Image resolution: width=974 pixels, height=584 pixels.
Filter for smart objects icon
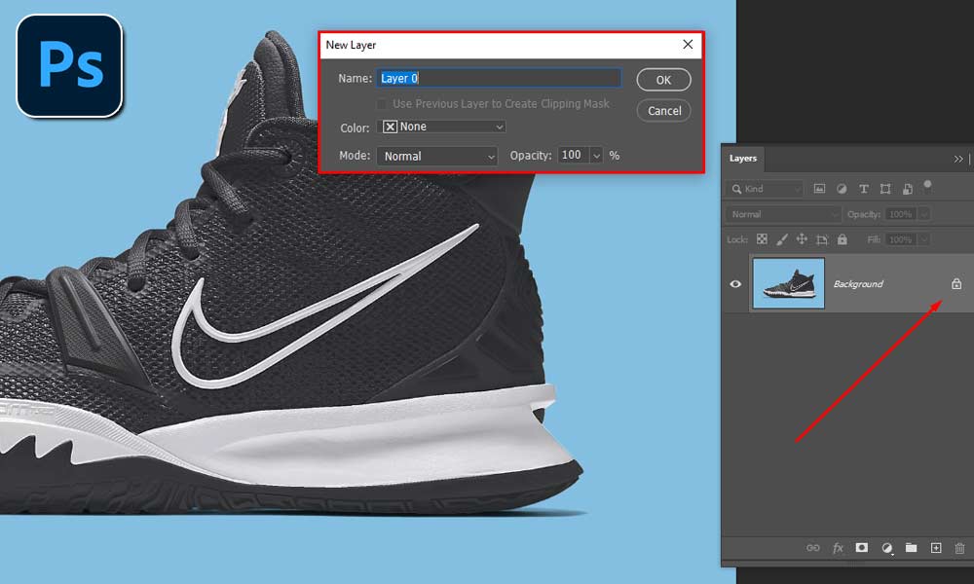click(x=907, y=189)
